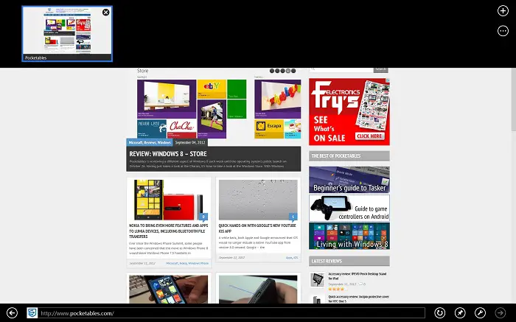Open the accessory review desktop stand link
The width and height of the screenshot is (516, 322).
pyautogui.click(x=358, y=276)
